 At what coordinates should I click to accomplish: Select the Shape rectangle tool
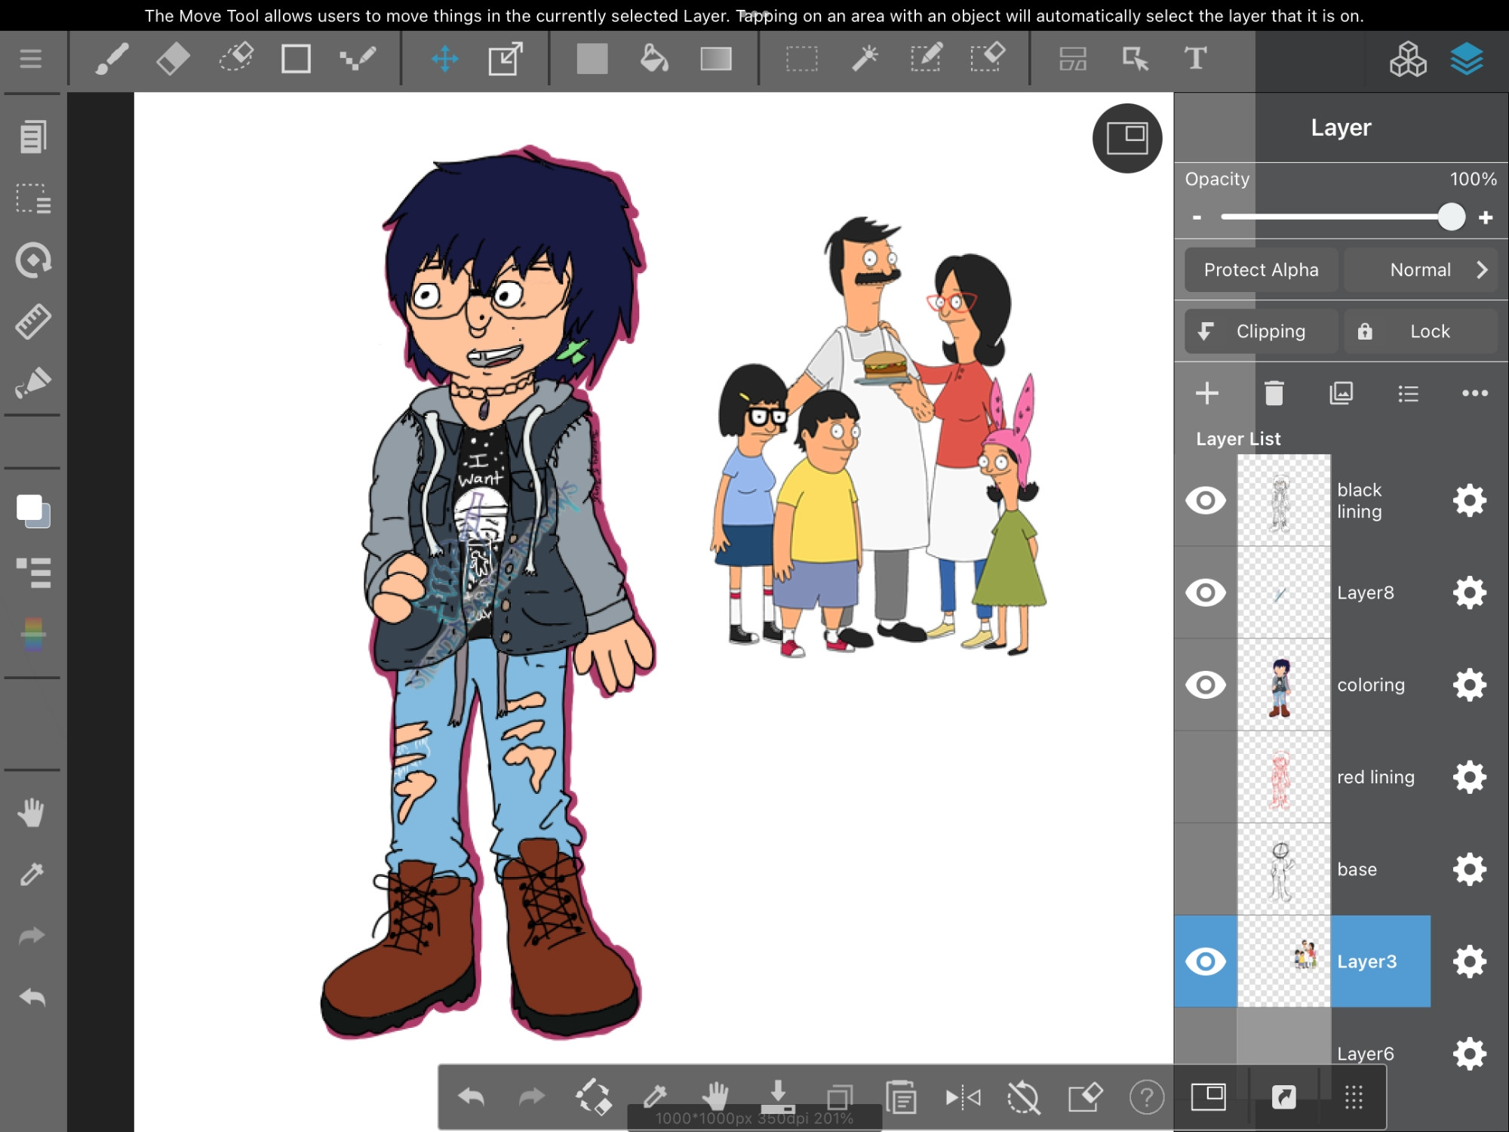pyautogui.click(x=296, y=59)
